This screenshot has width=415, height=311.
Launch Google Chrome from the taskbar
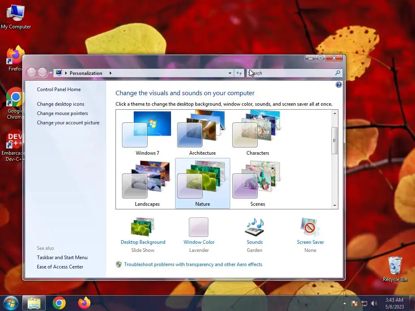tap(59, 303)
